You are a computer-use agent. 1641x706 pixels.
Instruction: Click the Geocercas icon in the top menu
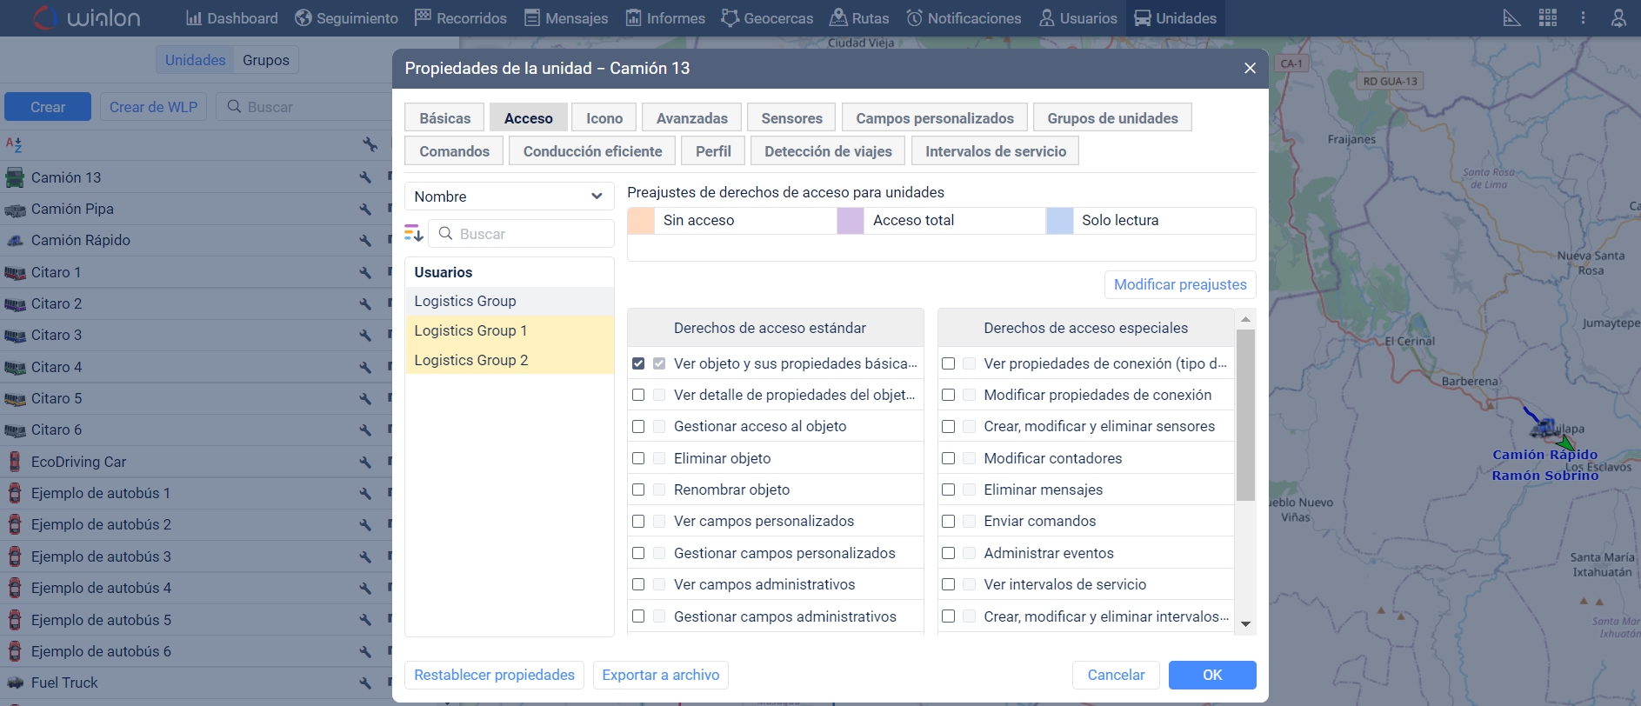(730, 18)
